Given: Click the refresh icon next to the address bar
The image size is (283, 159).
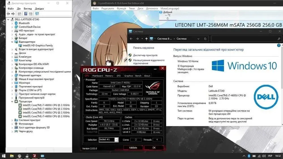Looking at the screenshot, I should 205,39.
